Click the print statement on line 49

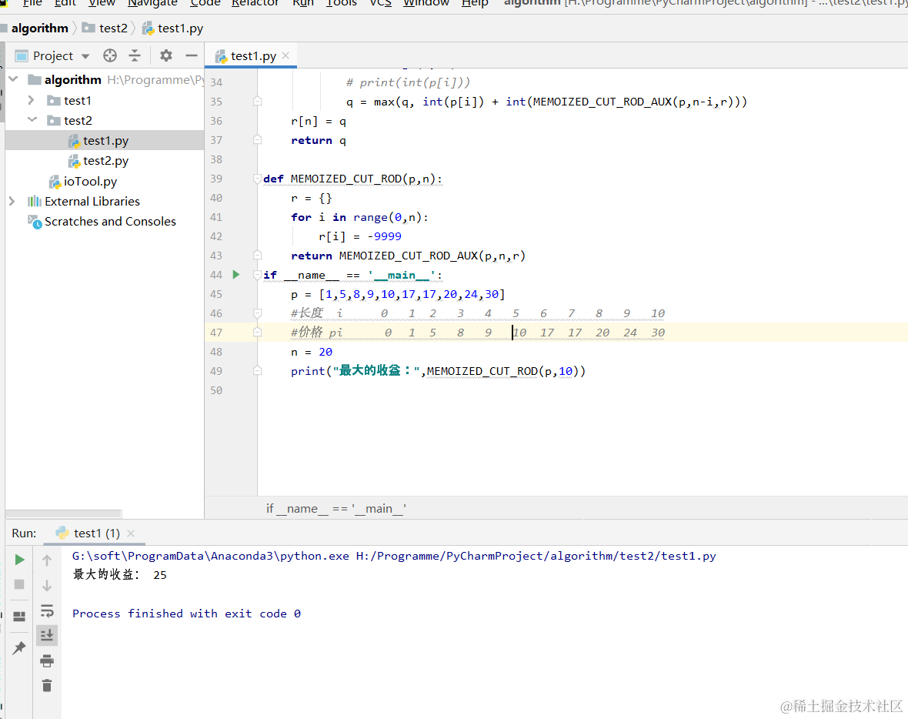tap(438, 371)
